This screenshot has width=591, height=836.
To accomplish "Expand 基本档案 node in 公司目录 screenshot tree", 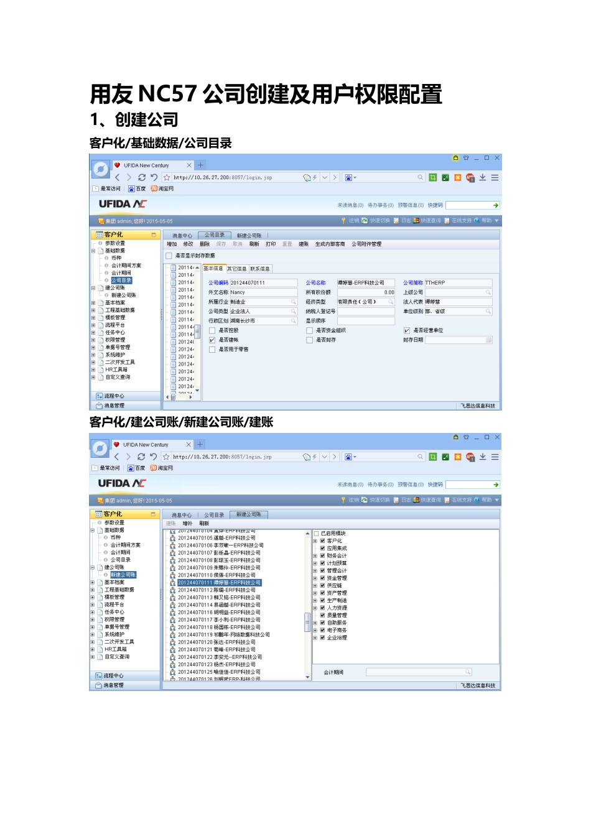I will 93,303.
